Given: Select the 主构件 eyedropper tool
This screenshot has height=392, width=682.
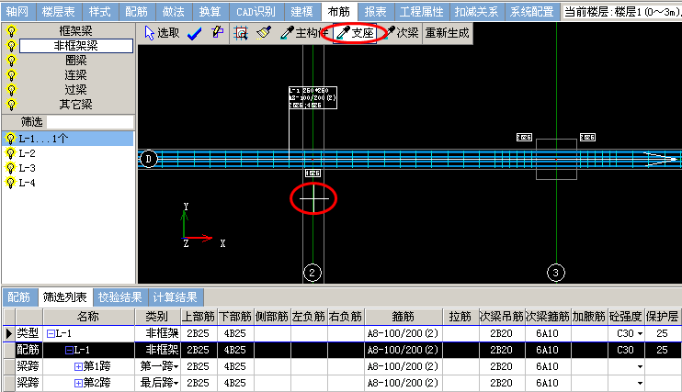Looking at the screenshot, I should [x=304, y=33].
